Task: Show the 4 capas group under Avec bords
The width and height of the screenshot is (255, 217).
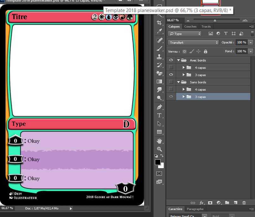Action: [171, 67]
